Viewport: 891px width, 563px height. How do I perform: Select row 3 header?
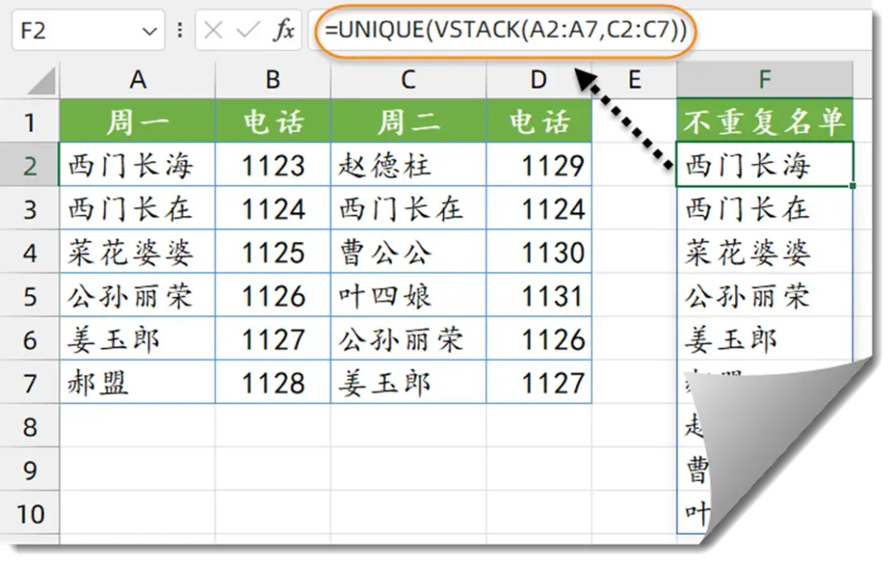pos(30,209)
